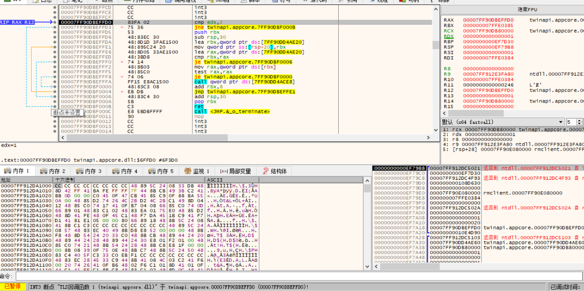Click the 十六进制 column header in dump
The image size is (584, 291).
(129, 180)
